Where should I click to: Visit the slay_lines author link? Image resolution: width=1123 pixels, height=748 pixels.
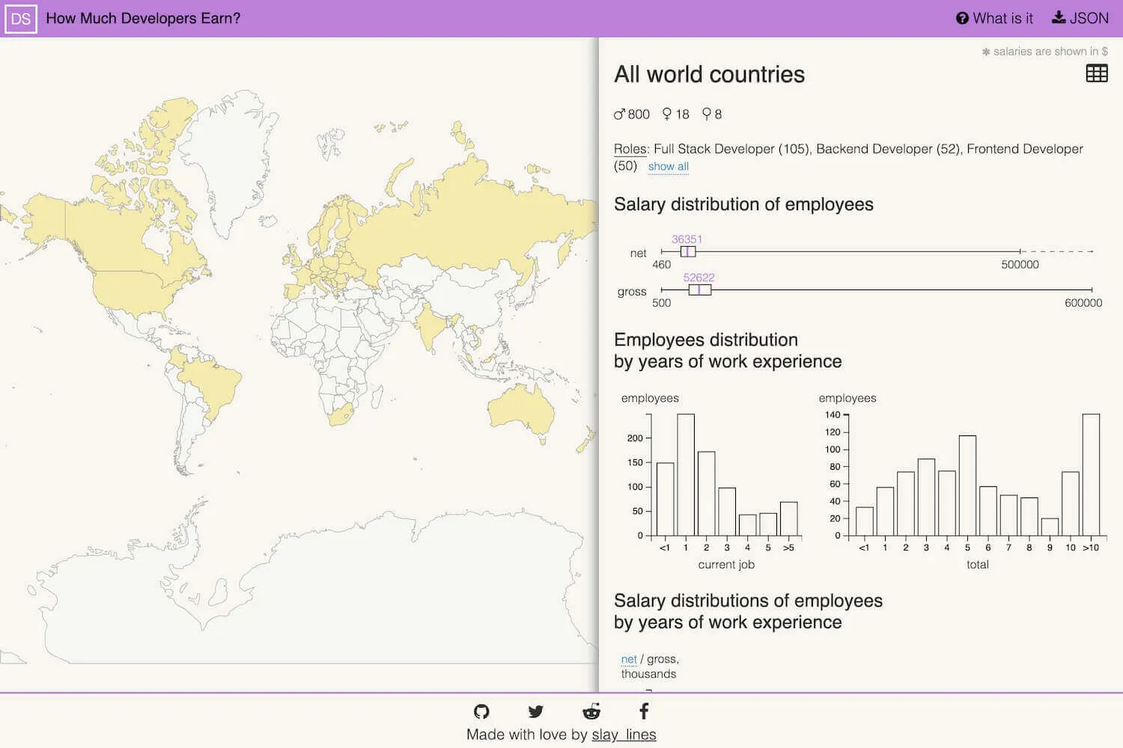click(624, 735)
